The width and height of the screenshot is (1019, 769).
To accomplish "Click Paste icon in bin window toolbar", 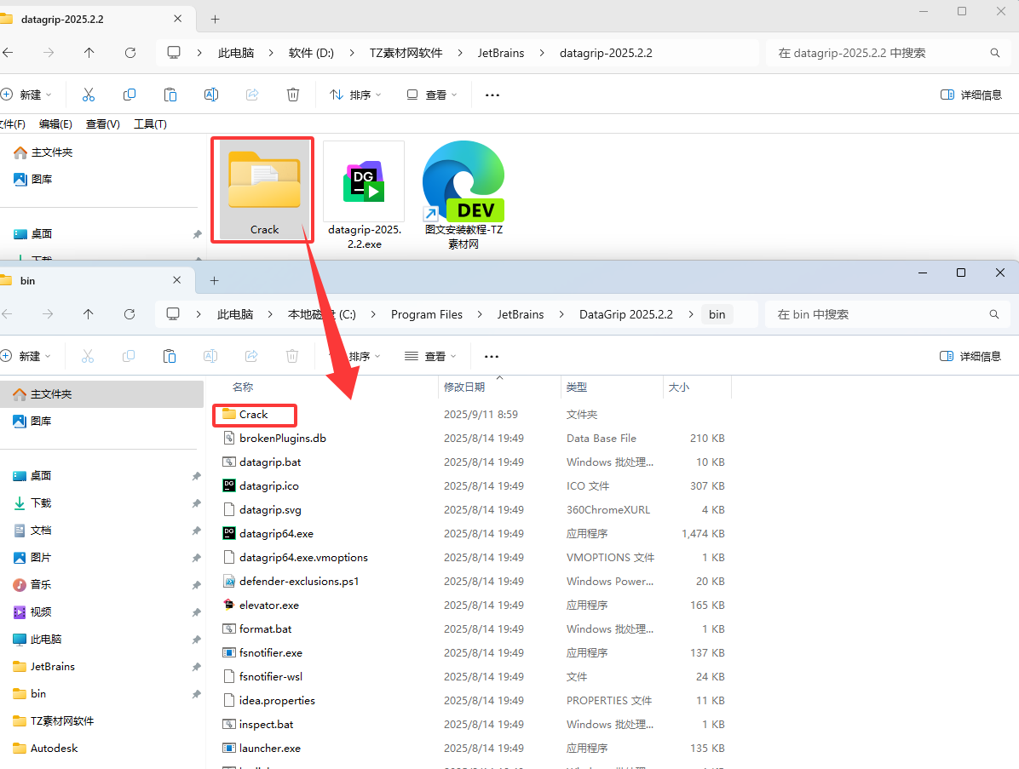I will [170, 356].
